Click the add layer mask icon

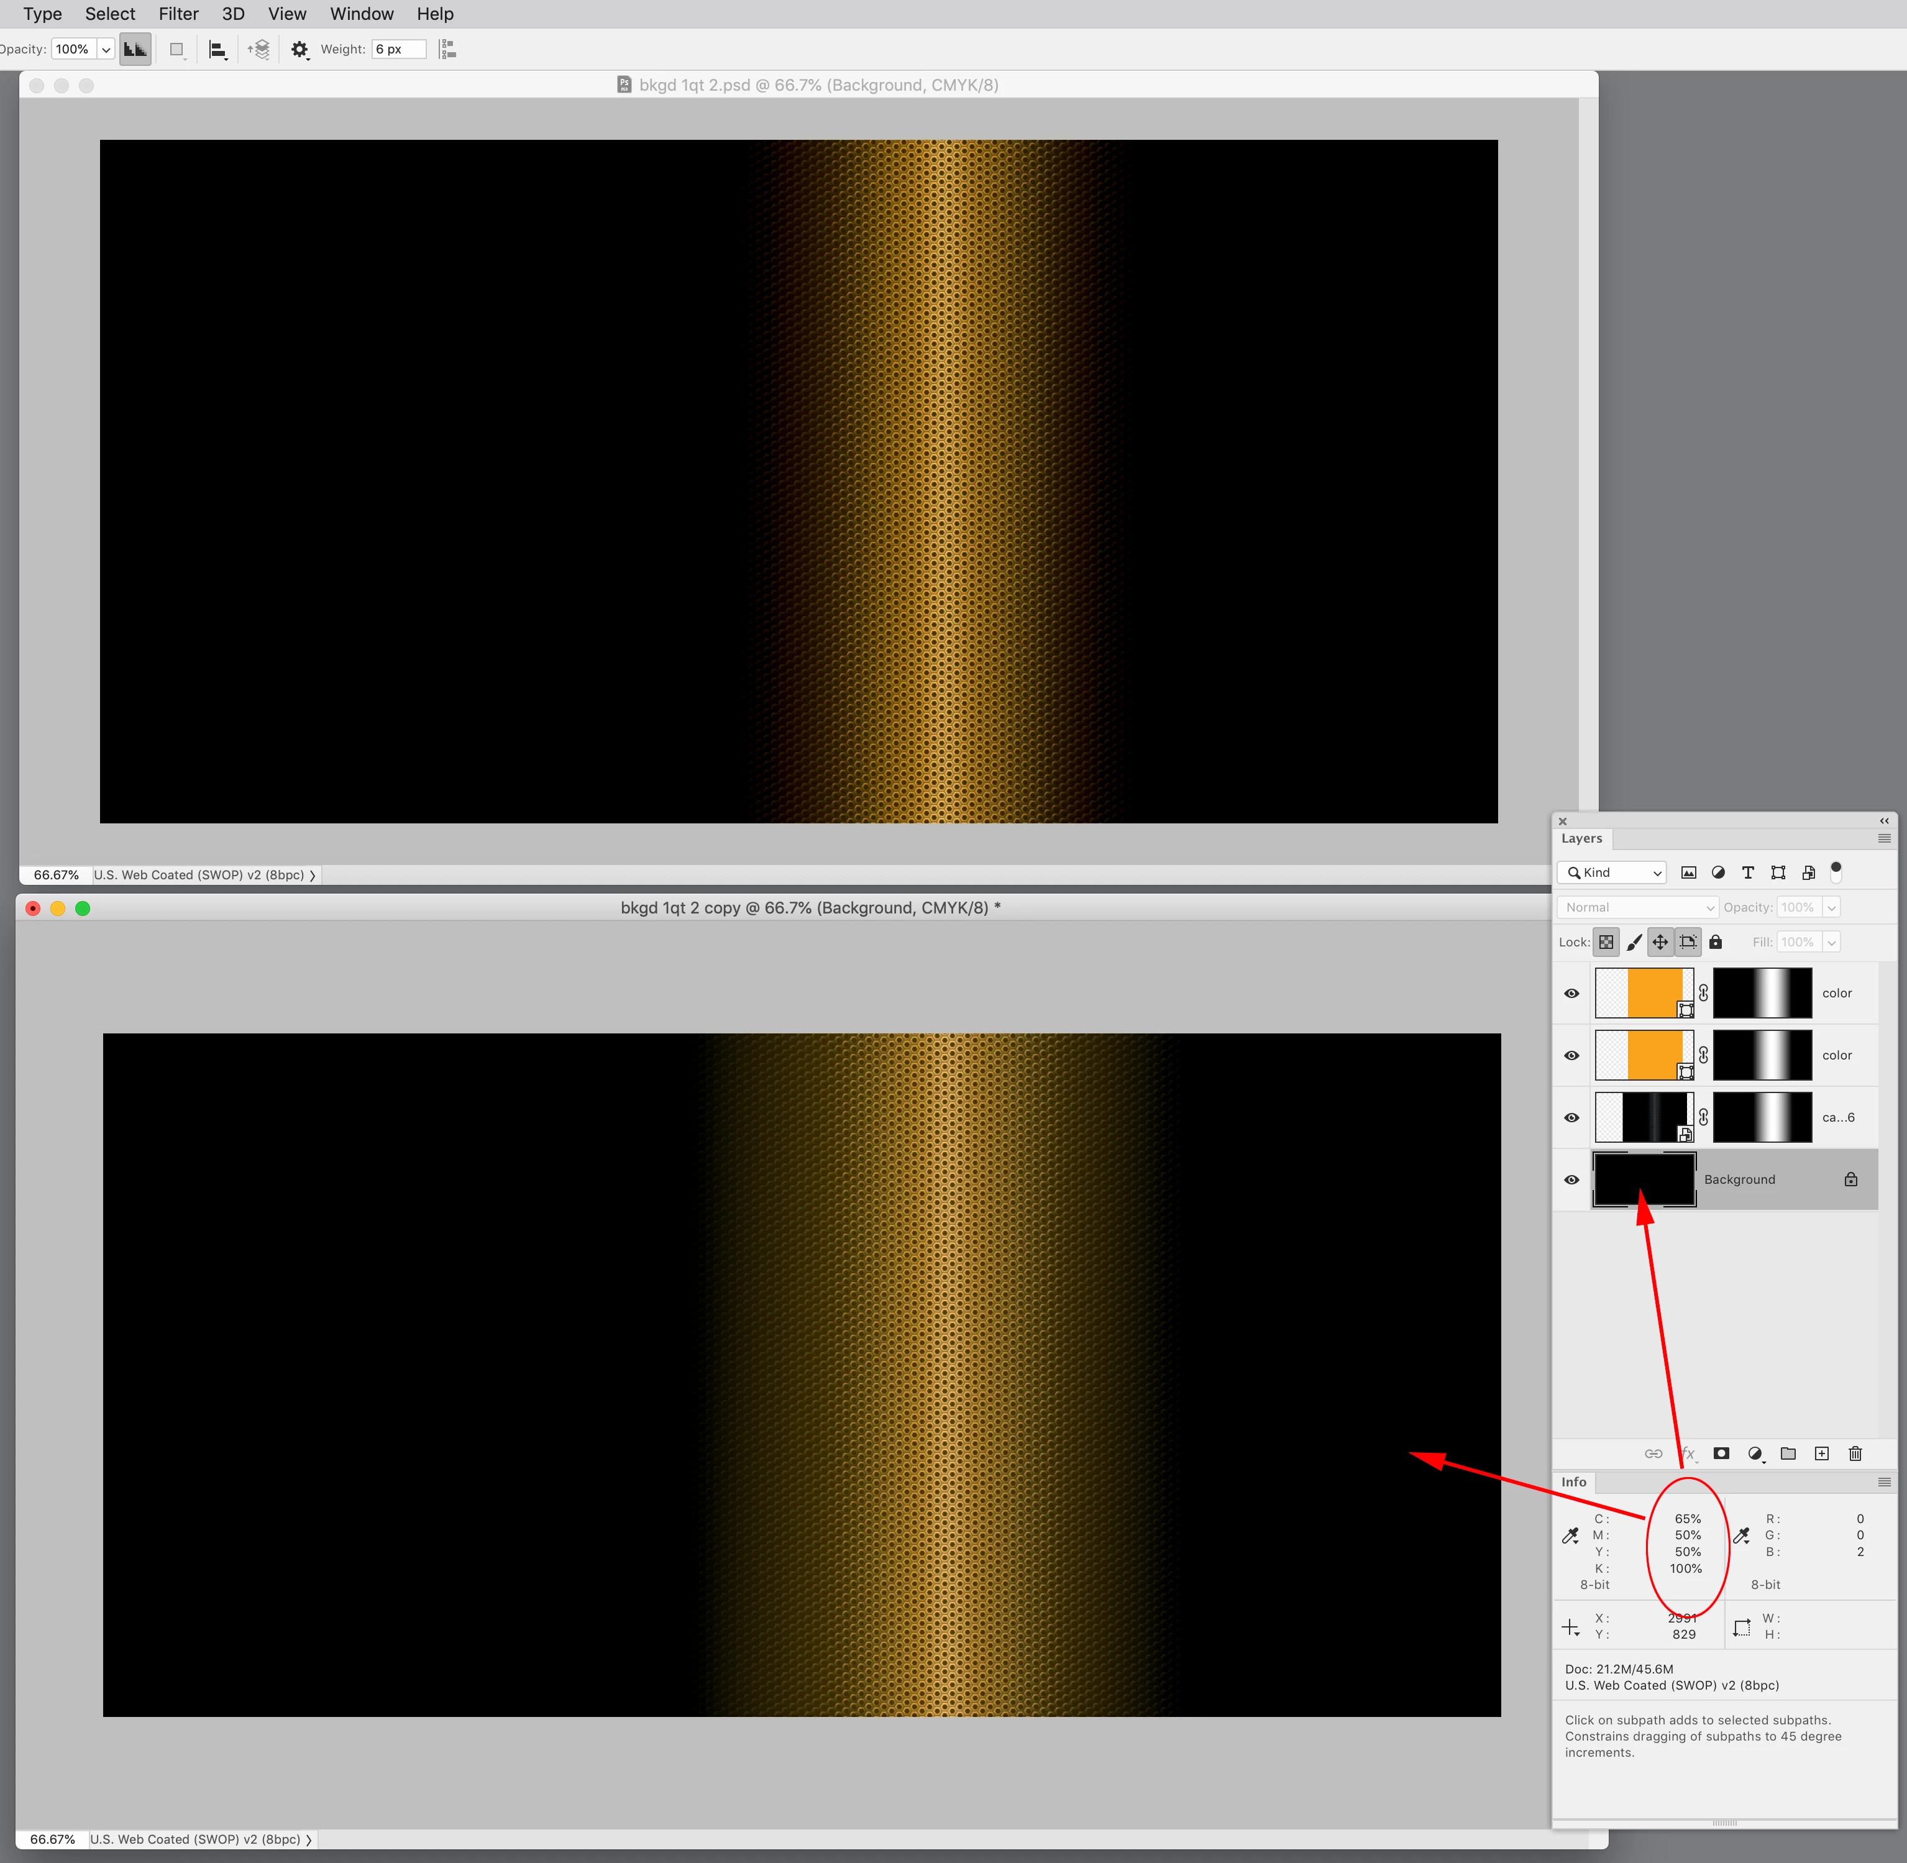coord(1721,1453)
